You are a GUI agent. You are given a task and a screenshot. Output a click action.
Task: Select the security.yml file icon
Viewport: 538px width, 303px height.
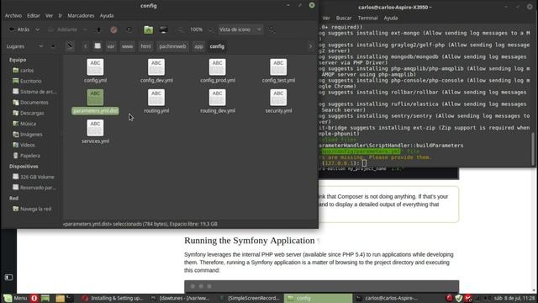coord(278,98)
